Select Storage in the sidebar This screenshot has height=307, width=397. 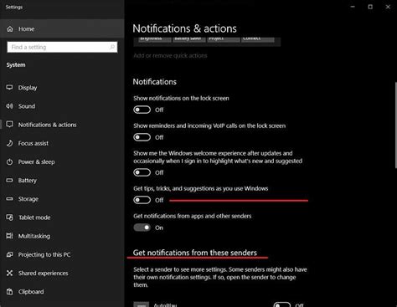click(62, 199)
